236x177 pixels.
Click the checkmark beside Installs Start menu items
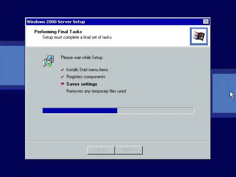pyautogui.click(x=62, y=70)
